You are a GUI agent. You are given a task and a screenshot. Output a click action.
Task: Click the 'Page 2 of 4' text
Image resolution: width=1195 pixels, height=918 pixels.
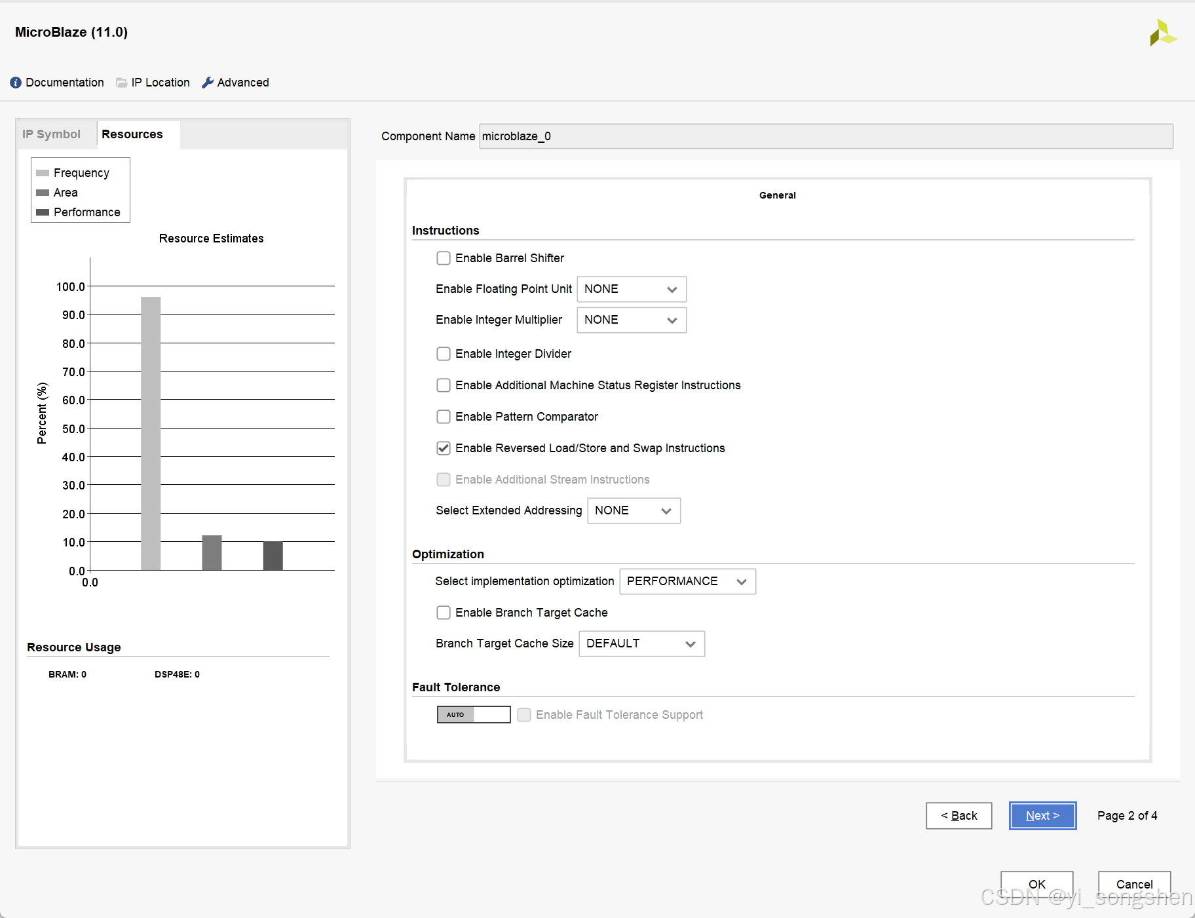(1127, 816)
